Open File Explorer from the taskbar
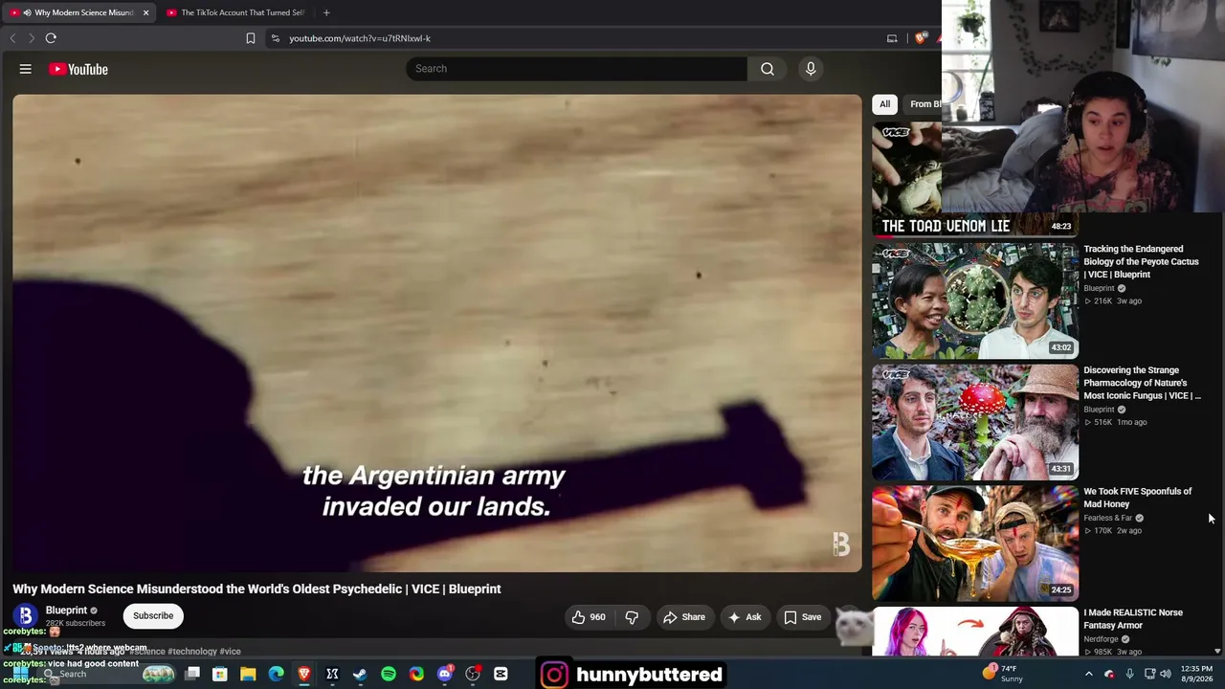This screenshot has width=1225, height=689. point(248,675)
